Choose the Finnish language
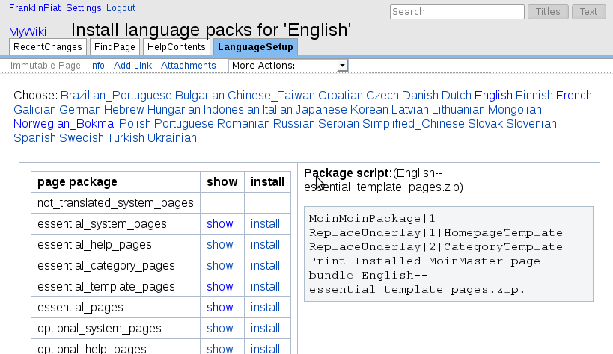Image resolution: width=613 pixels, height=354 pixels. (x=534, y=96)
